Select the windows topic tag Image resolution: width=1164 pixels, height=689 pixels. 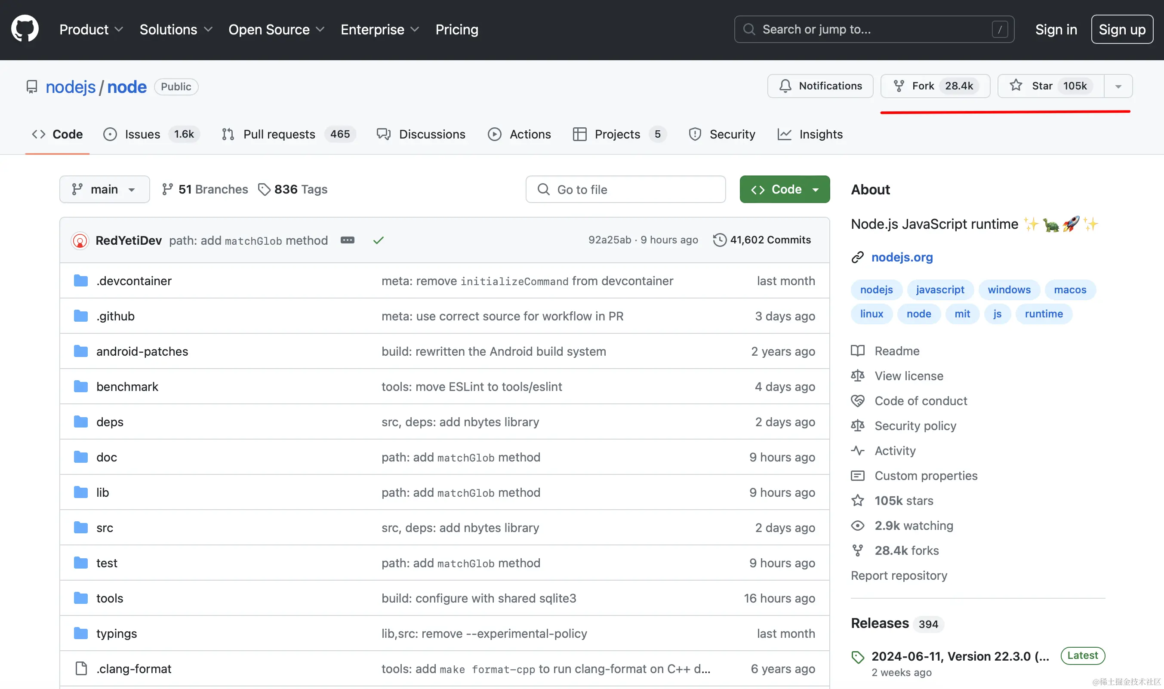click(1009, 289)
